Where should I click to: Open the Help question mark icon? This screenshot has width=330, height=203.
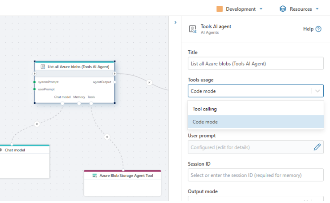pos(318,29)
